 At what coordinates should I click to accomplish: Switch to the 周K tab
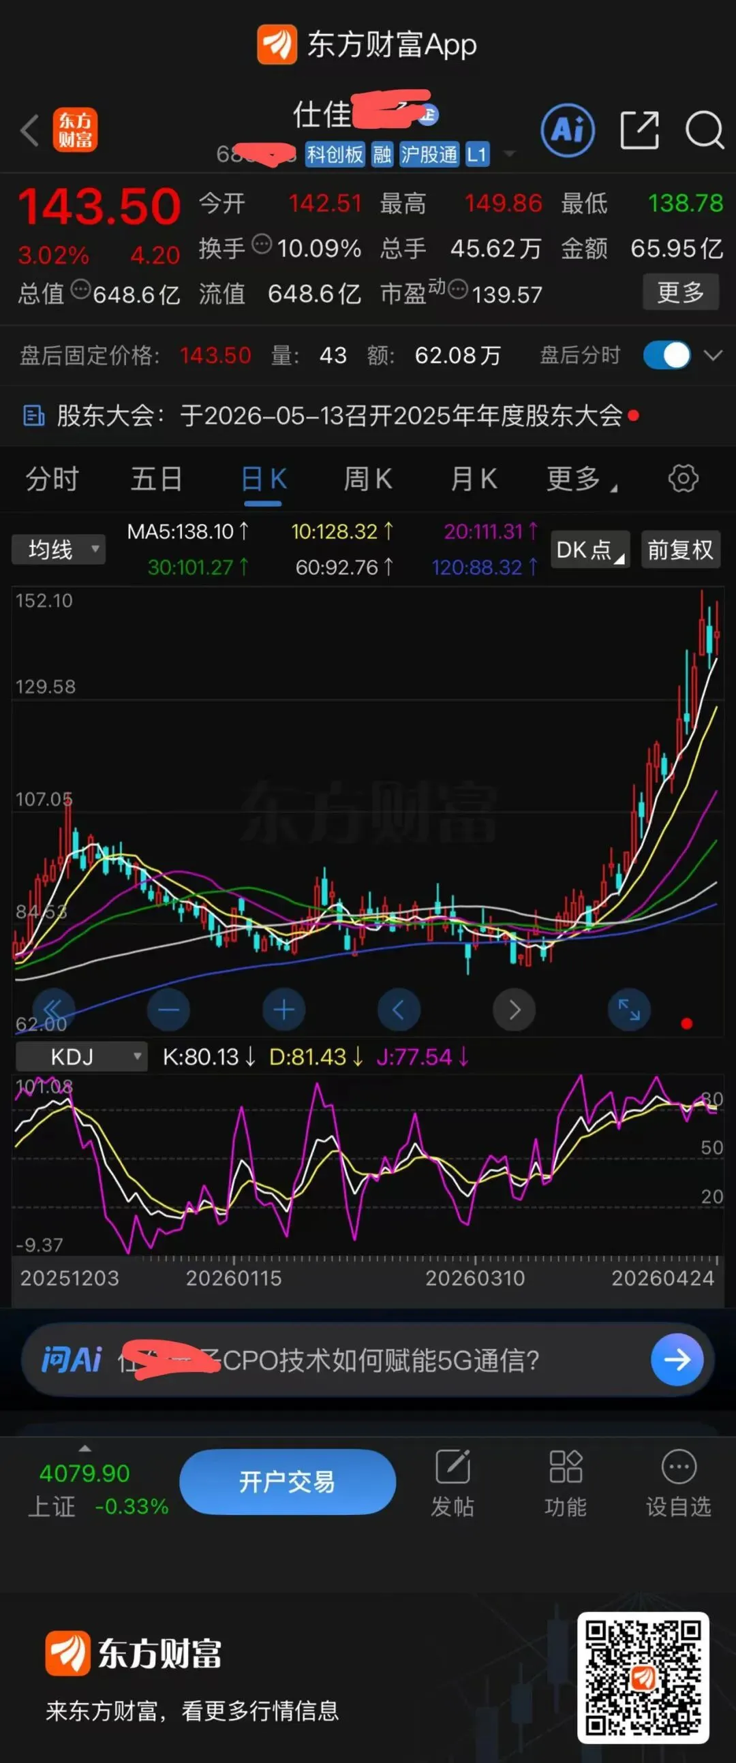click(x=367, y=478)
